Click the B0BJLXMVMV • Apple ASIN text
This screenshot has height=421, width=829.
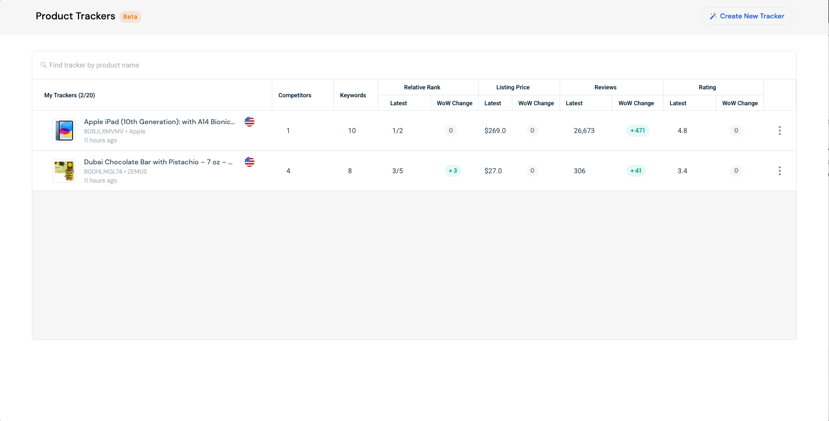(x=115, y=132)
